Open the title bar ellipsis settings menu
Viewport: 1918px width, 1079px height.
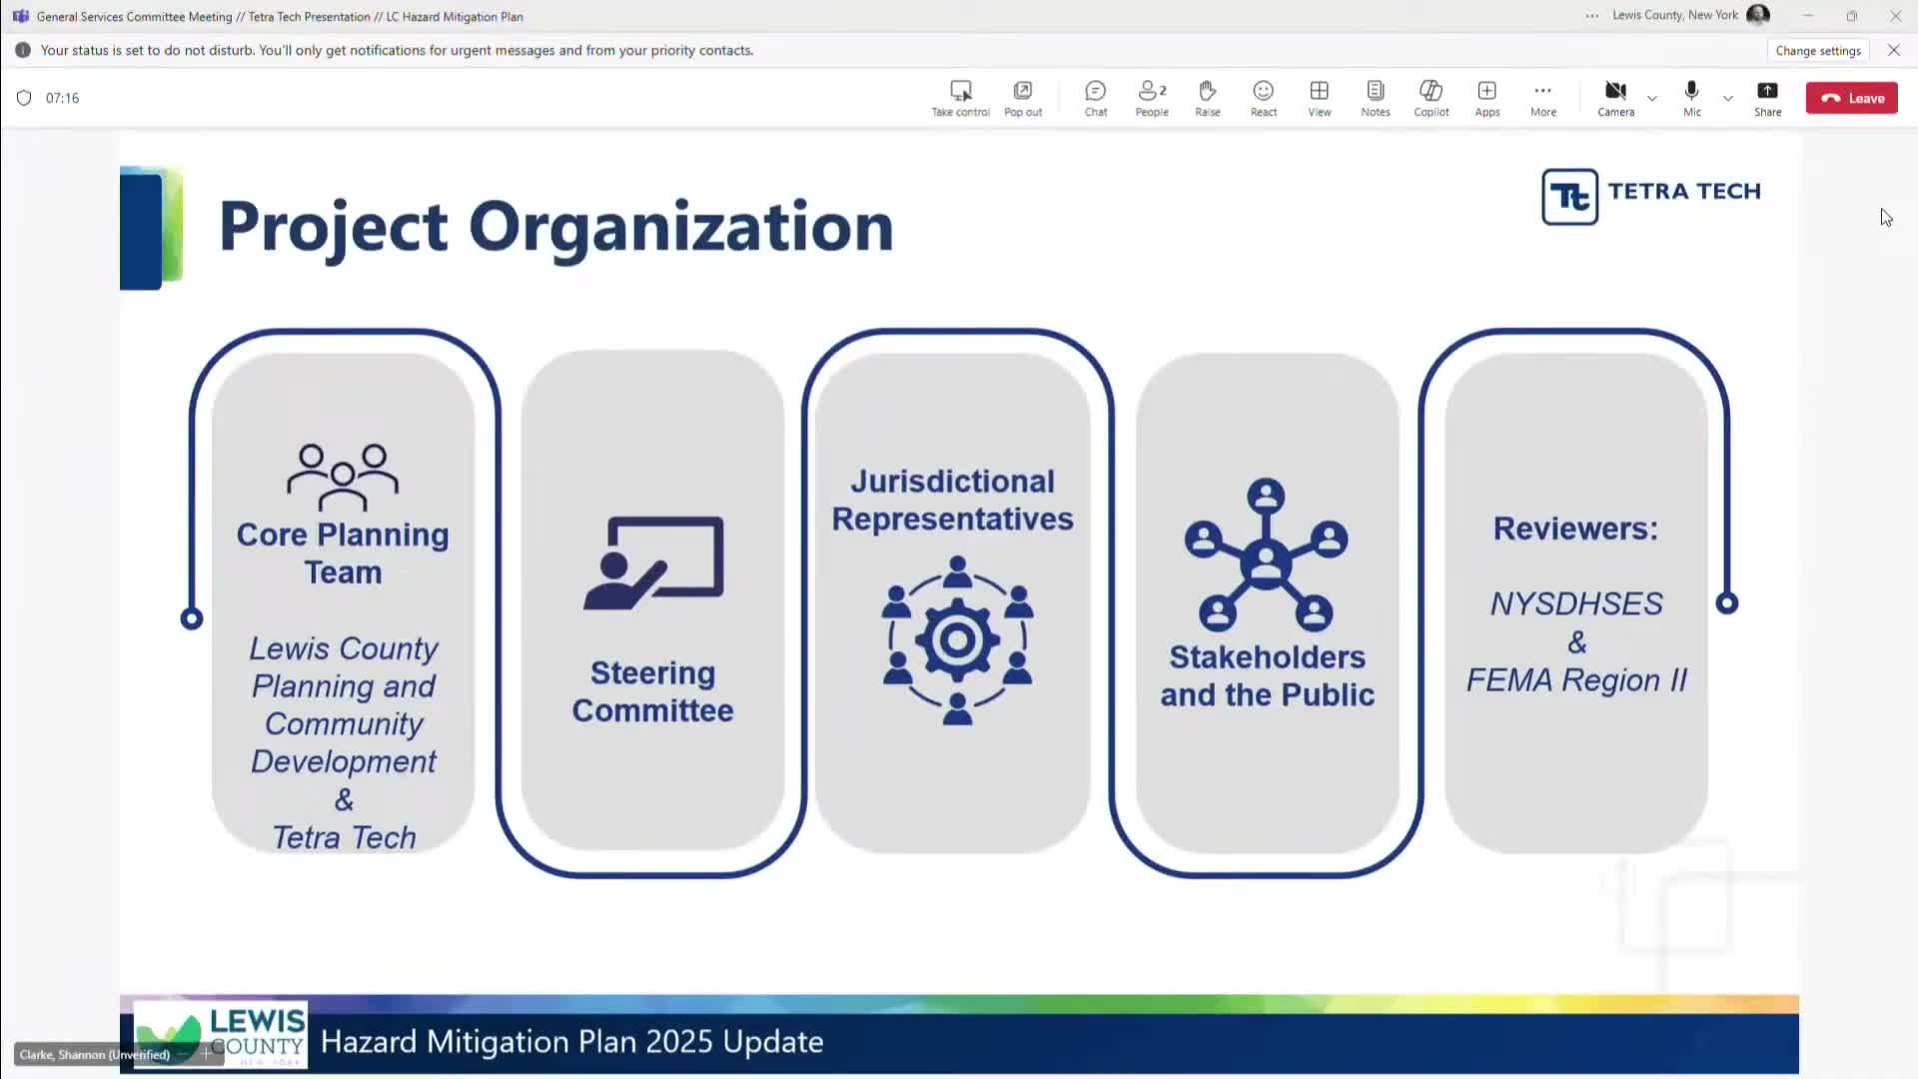[x=1591, y=16]
